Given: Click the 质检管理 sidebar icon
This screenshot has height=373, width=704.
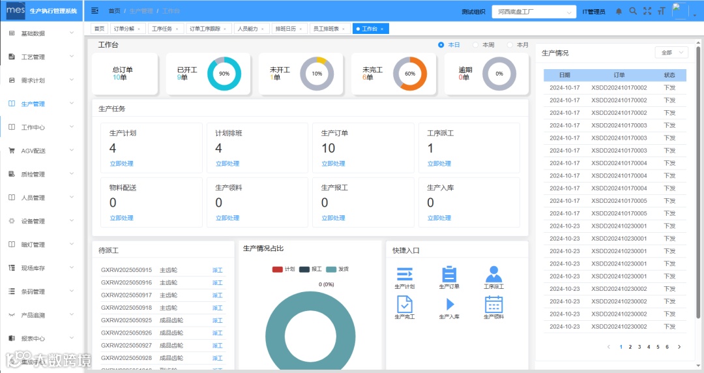Looking at the screenshot, I should pos(12,174).
